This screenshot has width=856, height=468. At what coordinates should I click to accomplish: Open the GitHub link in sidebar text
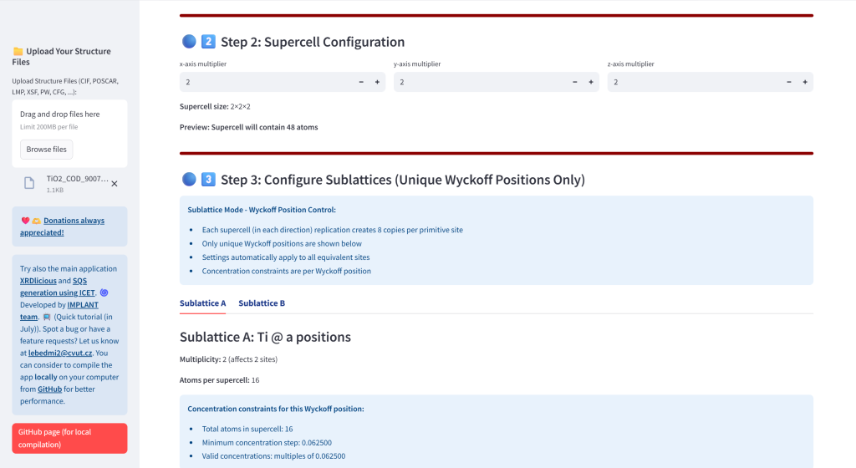(49, 389)
